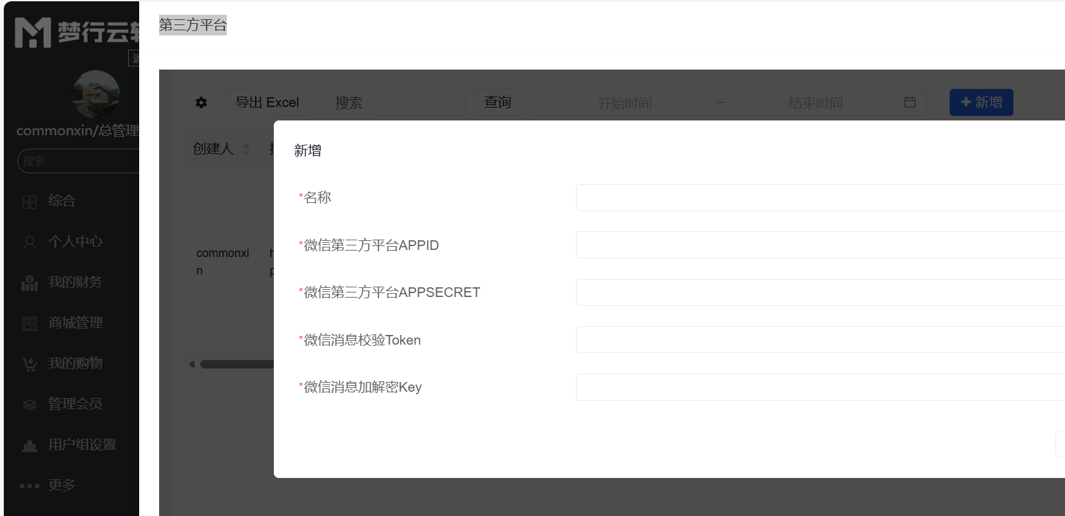Click the 名称 input field
Screen dimensions: 1065x516
[820, 198]
